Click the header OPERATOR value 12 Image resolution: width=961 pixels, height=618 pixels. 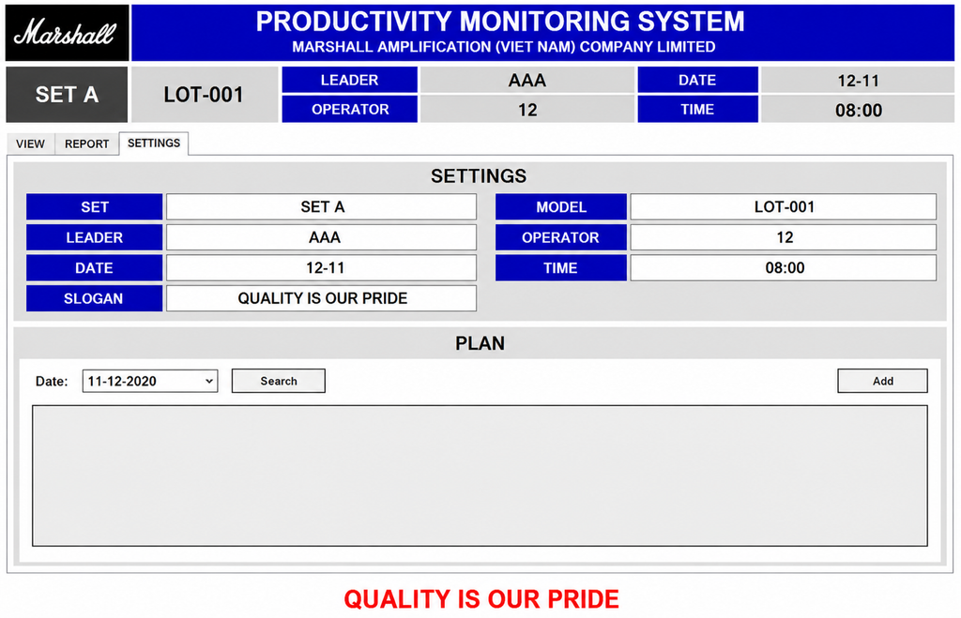click(x=527, y=110)
